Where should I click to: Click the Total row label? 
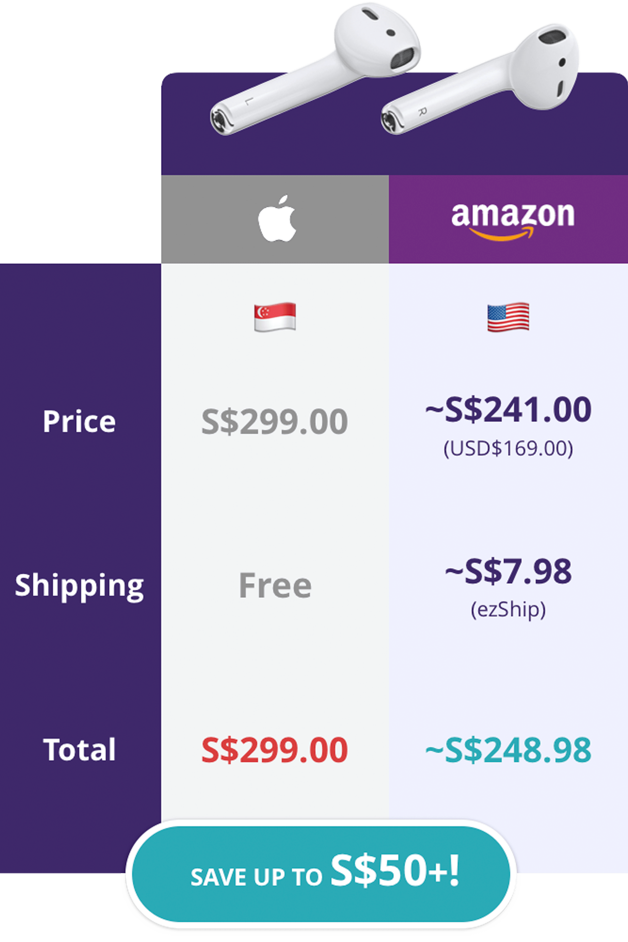(79, 749)
